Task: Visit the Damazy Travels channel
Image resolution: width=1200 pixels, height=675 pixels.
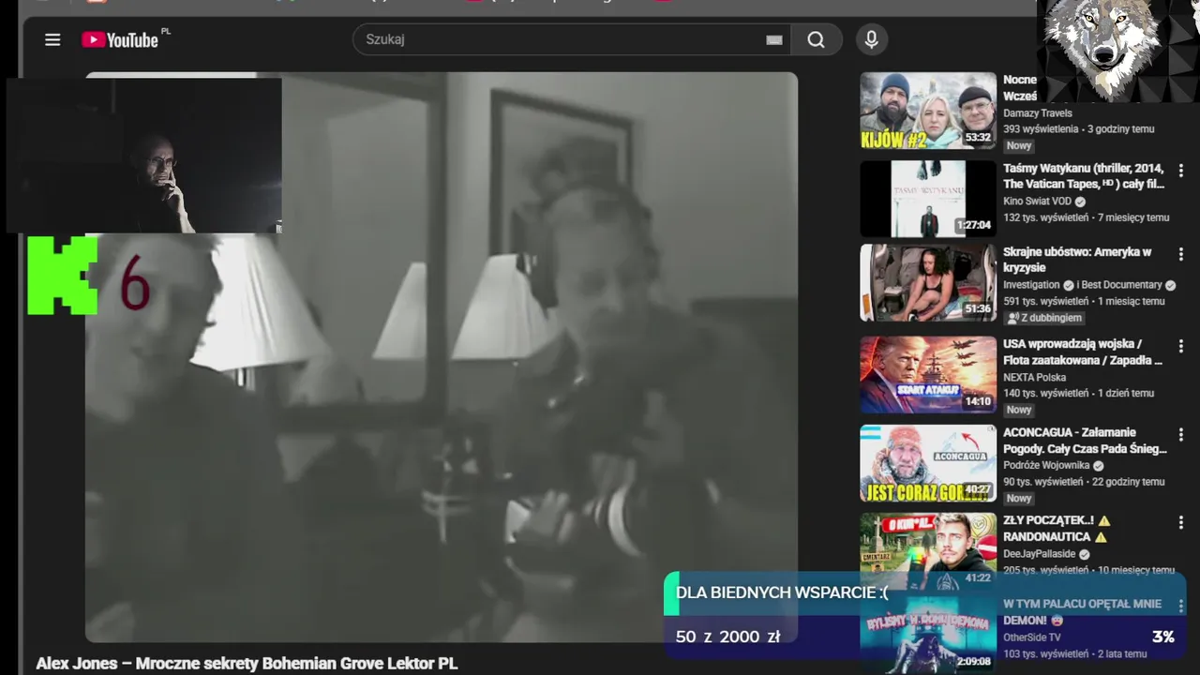Action: [1038, 113]
